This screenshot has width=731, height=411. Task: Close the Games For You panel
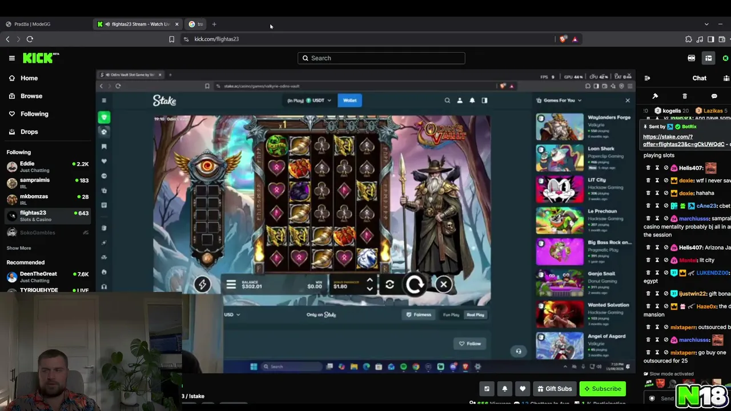(628, 100)
